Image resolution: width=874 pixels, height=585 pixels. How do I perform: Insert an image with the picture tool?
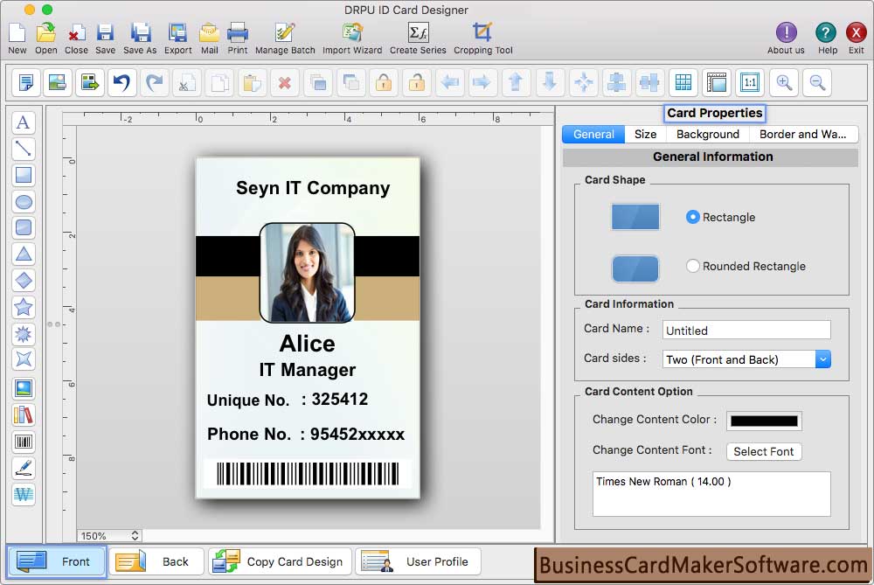[x=24, y=389]
